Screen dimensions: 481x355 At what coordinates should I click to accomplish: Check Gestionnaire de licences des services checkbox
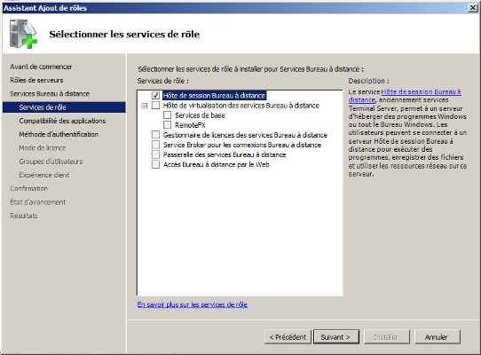tap(156, 135)
